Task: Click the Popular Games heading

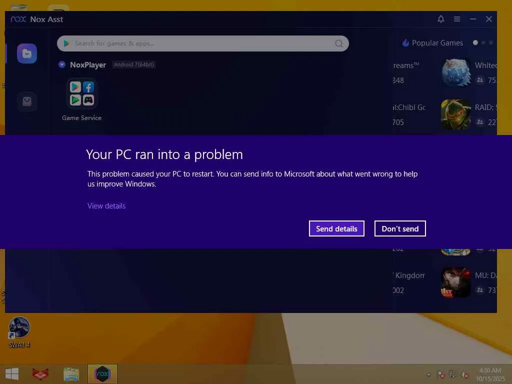Action: (437, 43)
